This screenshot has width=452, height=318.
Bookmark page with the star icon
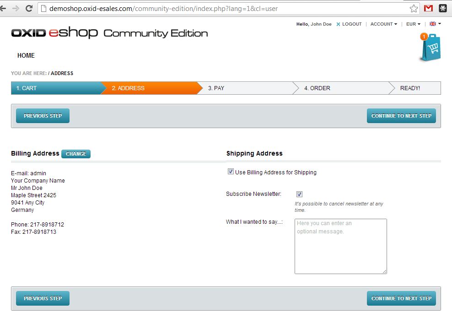coord(414,8)
